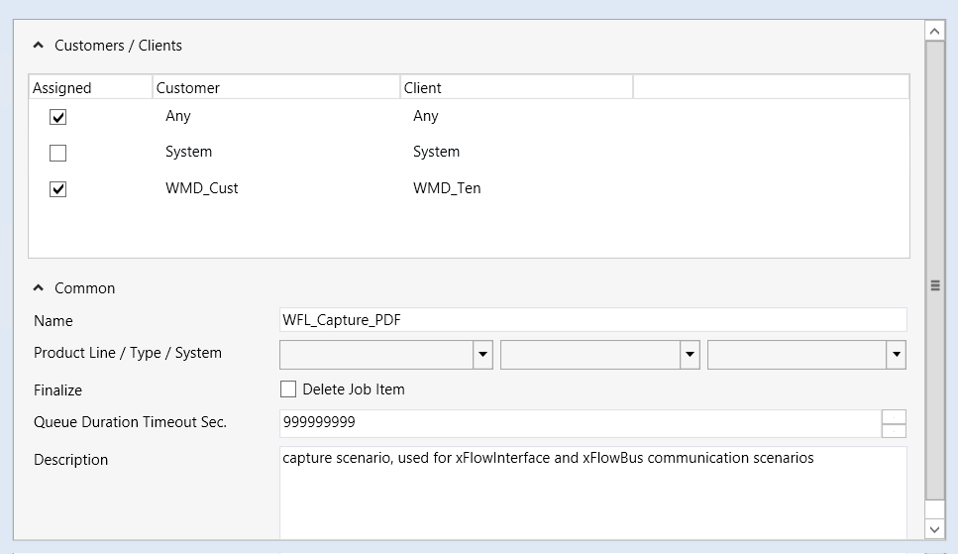The width and height of the screenshot is (958, 554).
Task: Select the 'WMD_Ten' client cell
Action: coord(447,188)
